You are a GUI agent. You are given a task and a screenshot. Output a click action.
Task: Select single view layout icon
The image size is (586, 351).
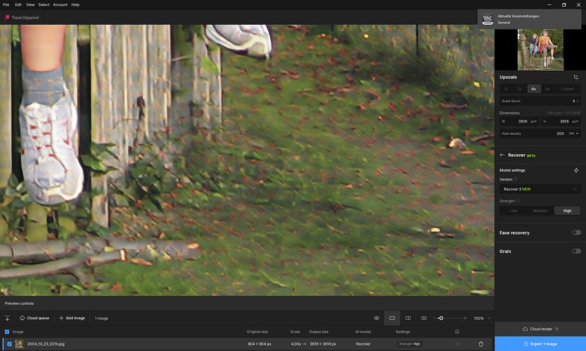392,318
